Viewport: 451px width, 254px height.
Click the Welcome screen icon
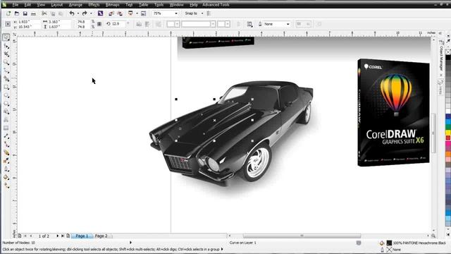tap(143, 13)
